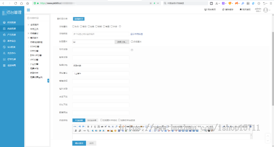Viewport: 274px width, 147px height.
Task: Select 常用工具 in the content tree
Action: pos(34,29)
